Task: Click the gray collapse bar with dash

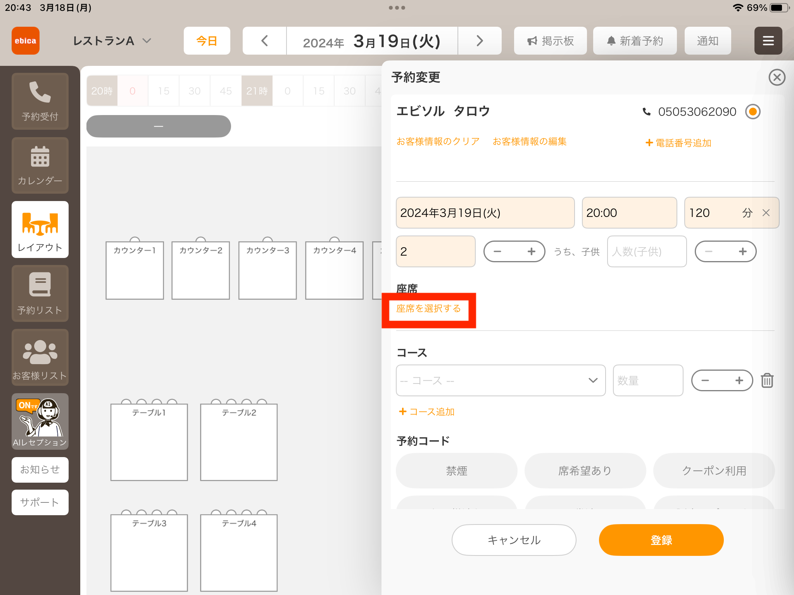Action: click(x=159, y=126)
